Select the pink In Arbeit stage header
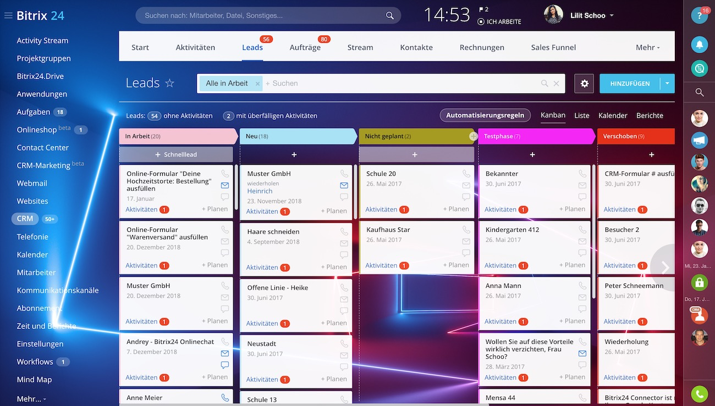 pyautogui.click(x=177, y=136)
